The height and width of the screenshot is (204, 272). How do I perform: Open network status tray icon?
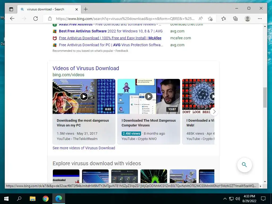point(231,199)
